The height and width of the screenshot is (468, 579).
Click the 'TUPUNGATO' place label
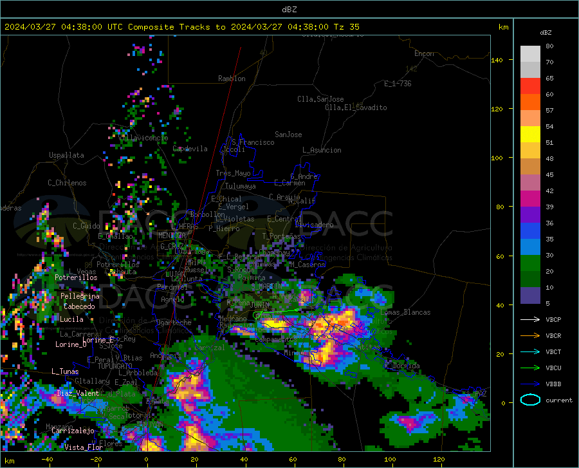click(x=115, y=366)
